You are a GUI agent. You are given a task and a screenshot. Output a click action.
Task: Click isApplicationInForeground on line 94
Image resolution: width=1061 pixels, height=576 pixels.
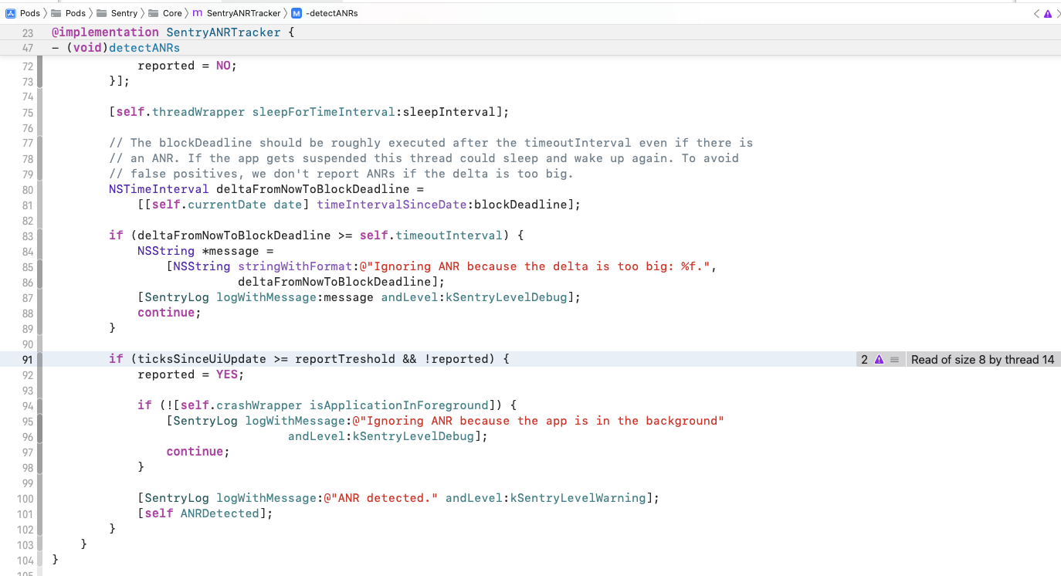click(399, 405)
